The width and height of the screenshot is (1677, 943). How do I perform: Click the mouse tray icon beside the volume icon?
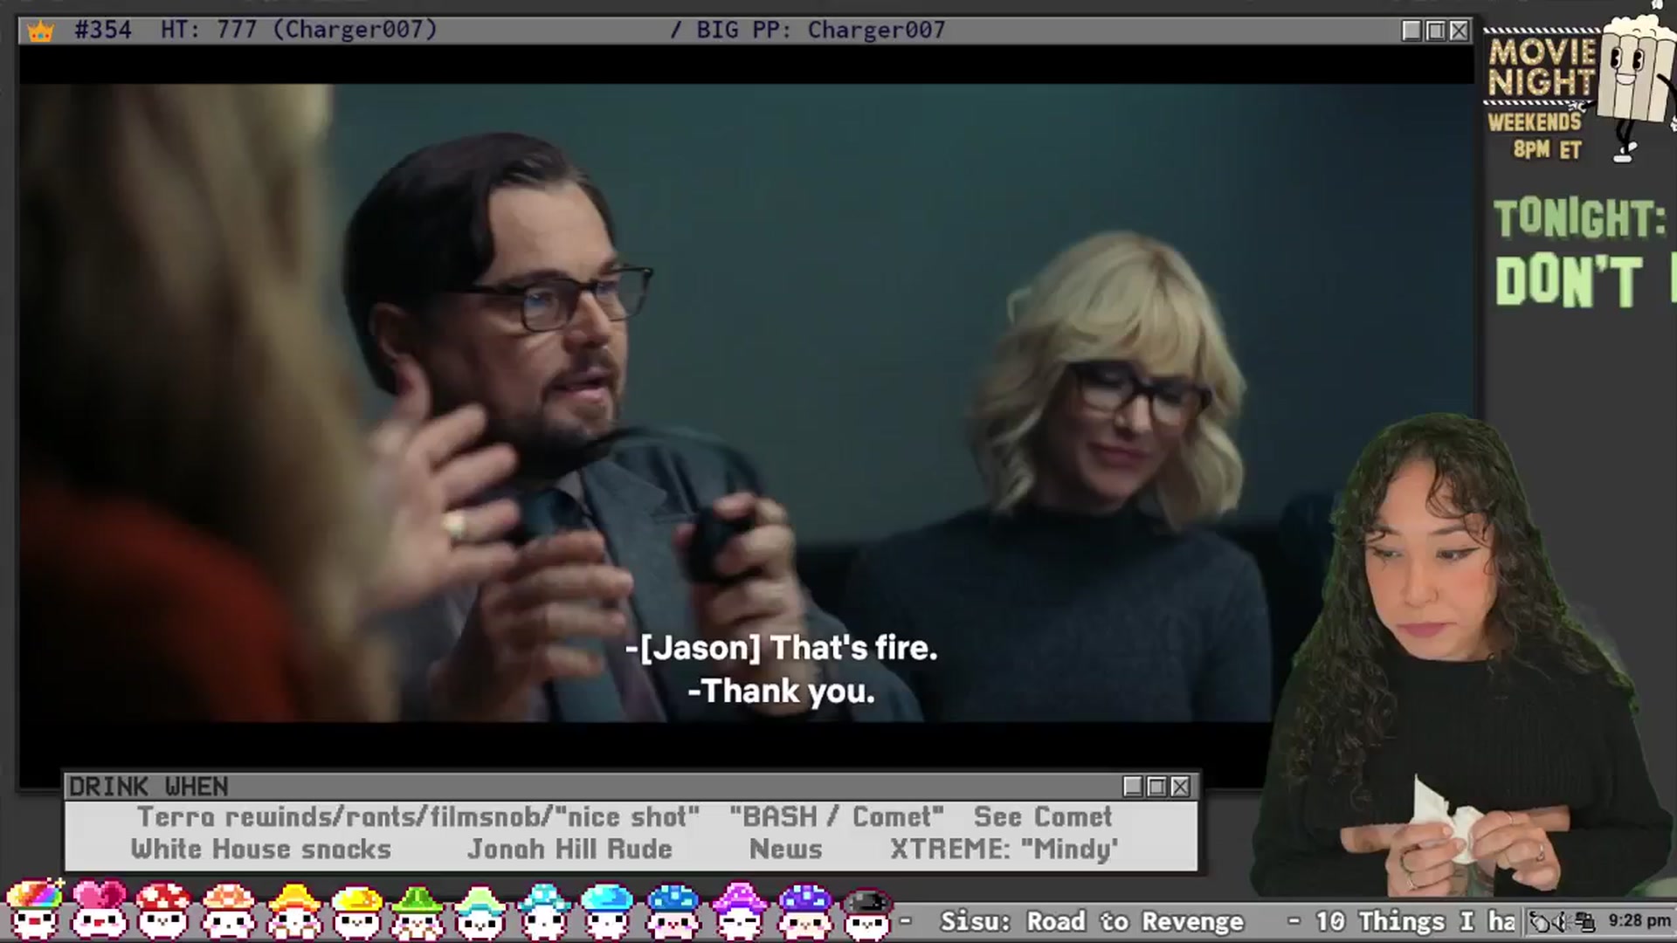tap(1541, 922)
